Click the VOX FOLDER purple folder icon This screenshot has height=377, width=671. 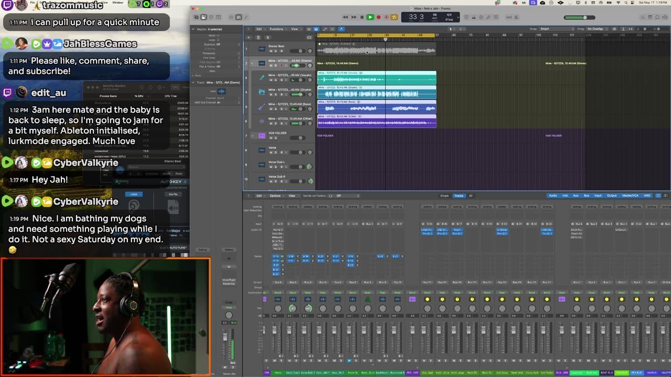click(262, 136)
